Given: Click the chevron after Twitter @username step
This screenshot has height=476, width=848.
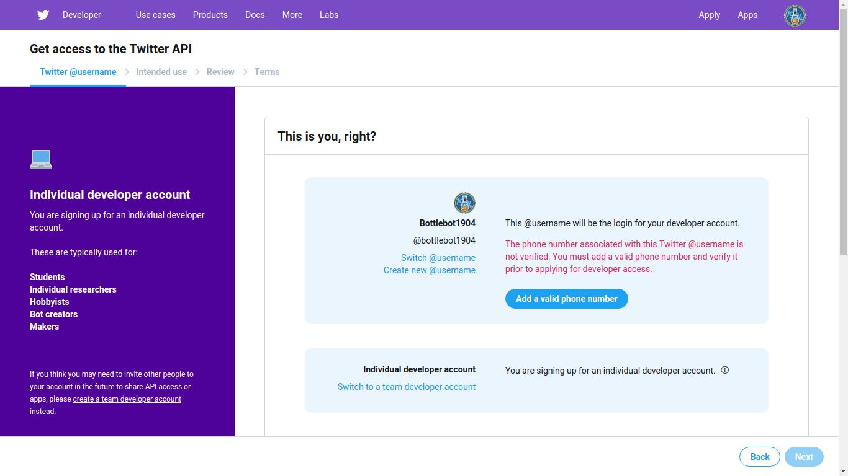Looking at the screenshot, I should coord(127,72).
